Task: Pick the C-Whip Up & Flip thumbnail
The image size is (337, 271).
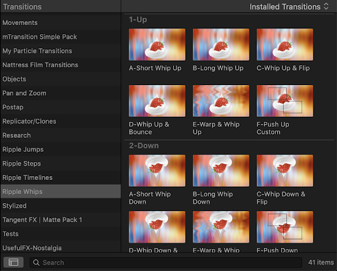Action: click(285, 45)
